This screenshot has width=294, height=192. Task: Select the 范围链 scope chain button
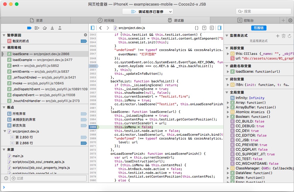point(259,28)
